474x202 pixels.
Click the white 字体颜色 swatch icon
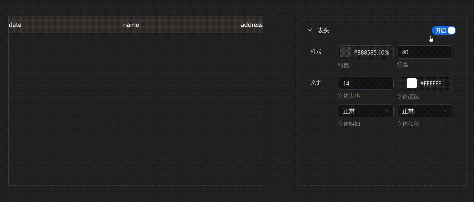tap(411, 83)
